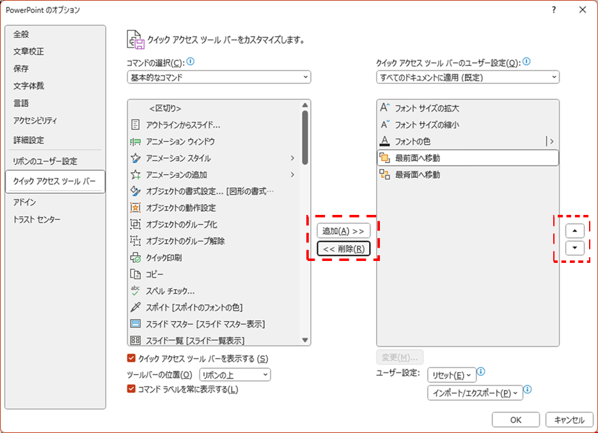The image size is (598, 433).
Task: Click the OK button
Action: (x=515, y=420)
